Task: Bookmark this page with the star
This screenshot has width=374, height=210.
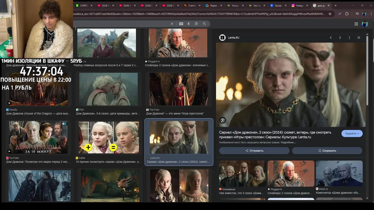Action: click(x=330, y=14)
